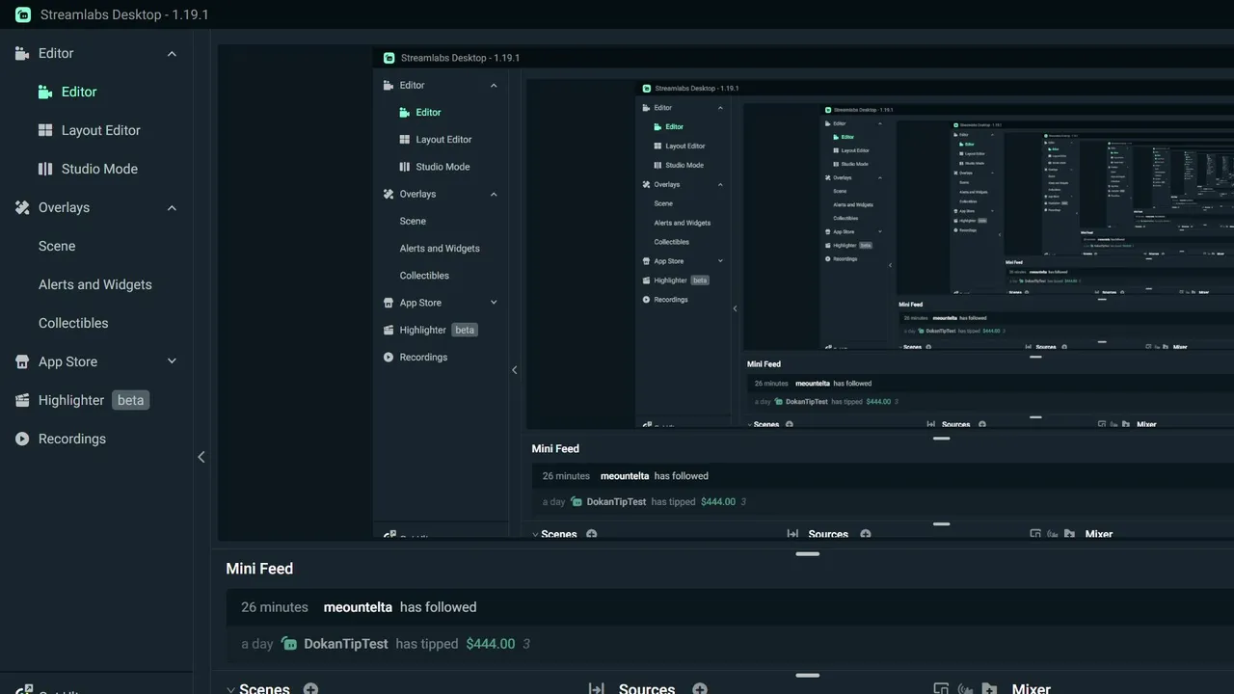
Task: Click Layout Editor in the largest nested preview
Action: pyautogui.click(x=444, y=140)
